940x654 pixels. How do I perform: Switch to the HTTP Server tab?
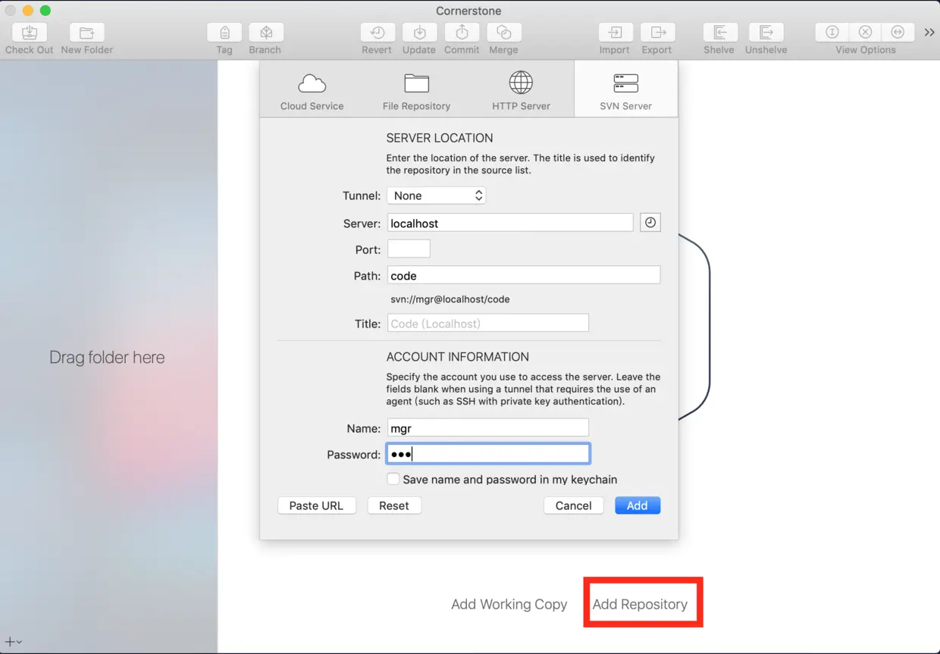[x=521, y=88]
